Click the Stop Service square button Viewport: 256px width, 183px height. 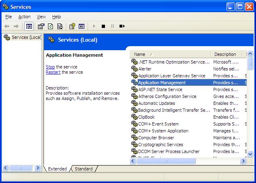click(x=103, y=26)
